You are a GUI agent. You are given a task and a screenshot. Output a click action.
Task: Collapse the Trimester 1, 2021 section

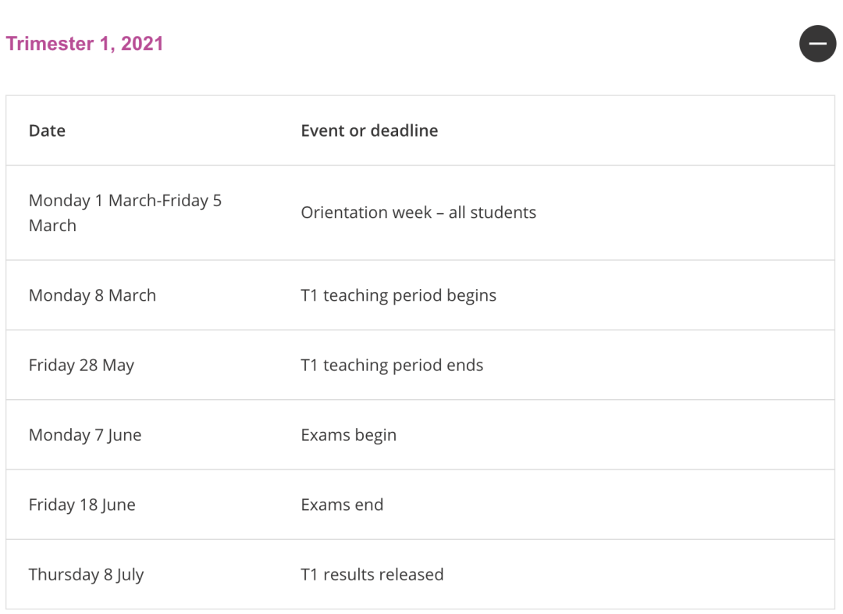click(x=817, y=44)
